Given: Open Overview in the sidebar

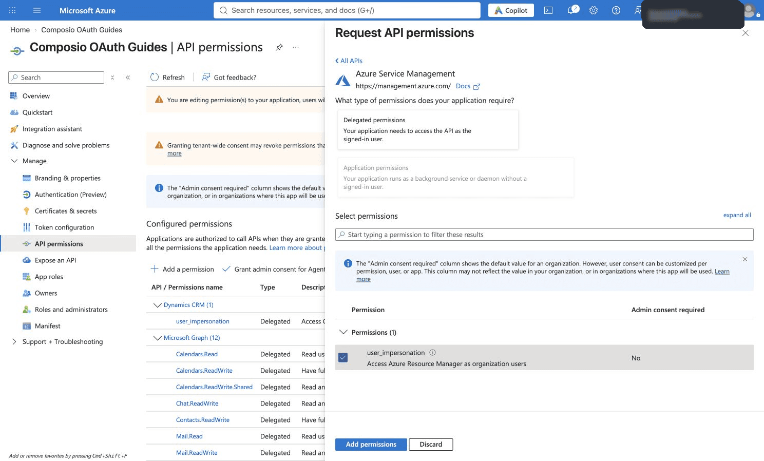Looking at the screenshot, I should 36,96.
